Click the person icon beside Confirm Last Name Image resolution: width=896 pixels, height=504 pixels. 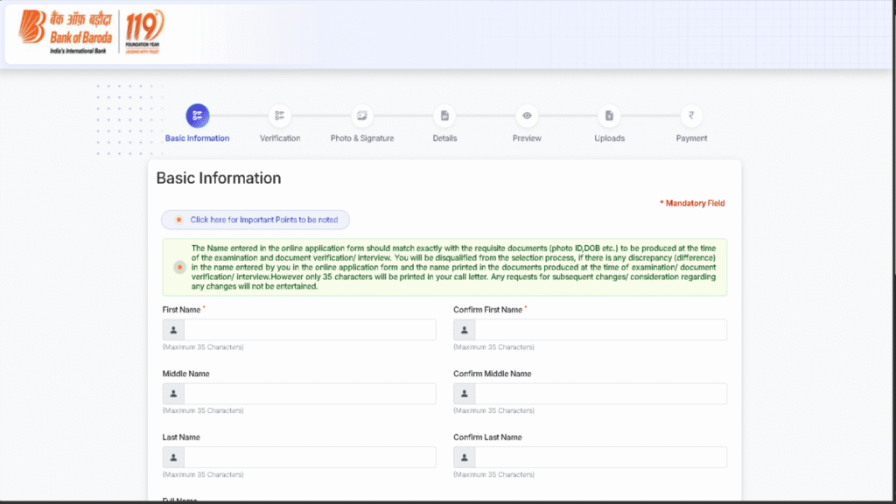[464, 457]
